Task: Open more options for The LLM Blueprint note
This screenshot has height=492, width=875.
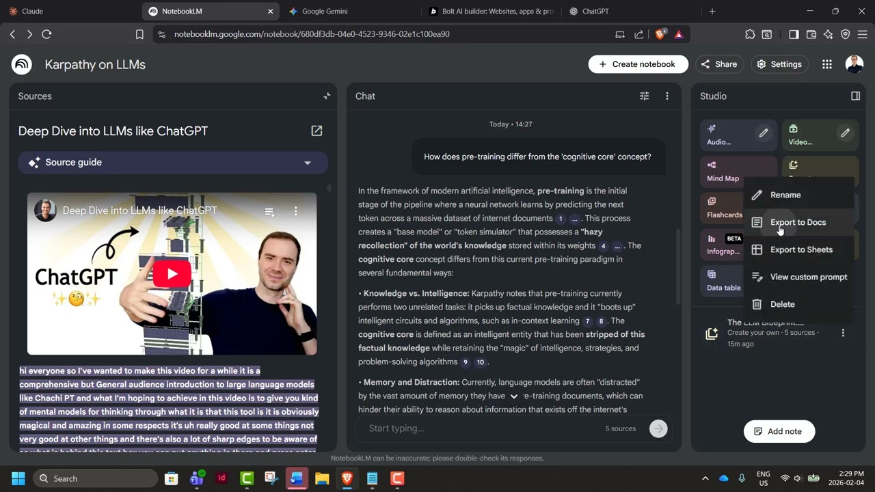Action: point(843,333)
